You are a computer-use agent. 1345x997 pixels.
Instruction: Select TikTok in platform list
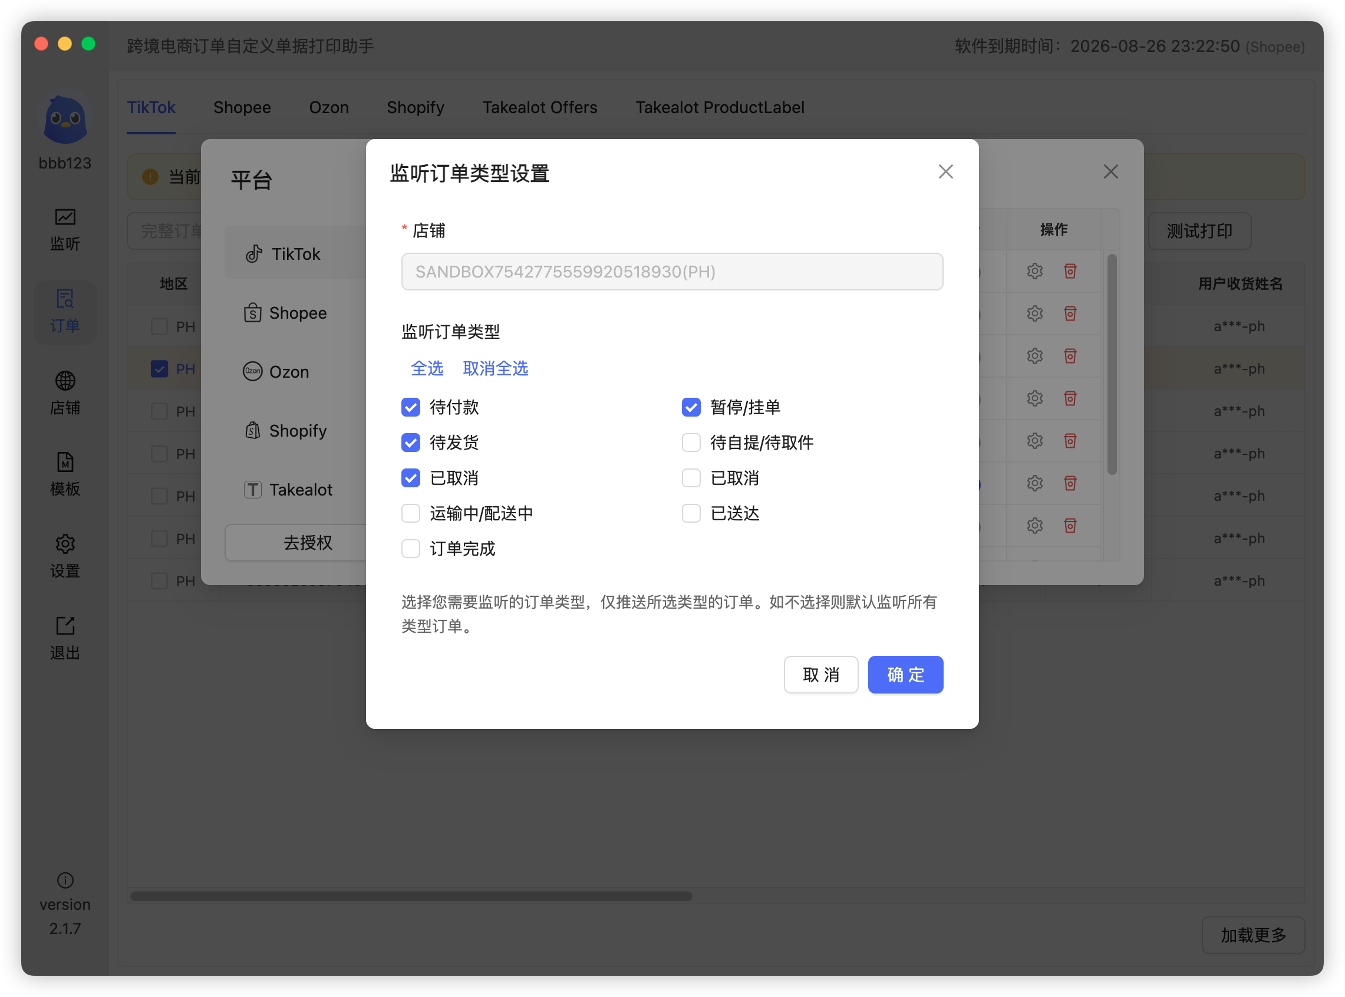(x=296, y=253)
